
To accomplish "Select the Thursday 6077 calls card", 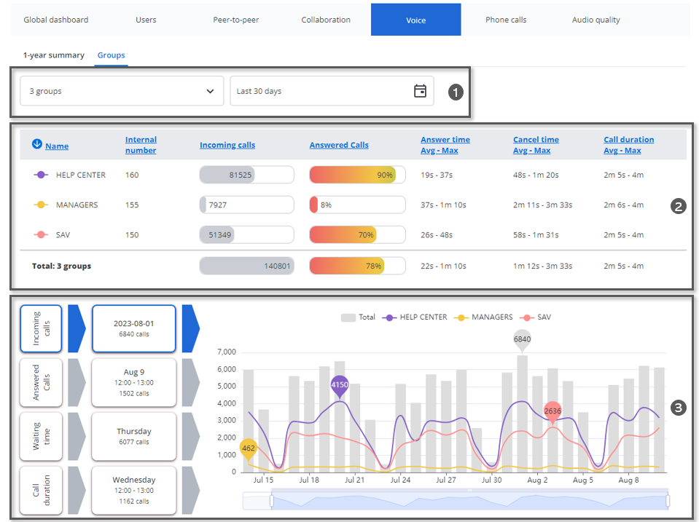I will tap(134, 436).
